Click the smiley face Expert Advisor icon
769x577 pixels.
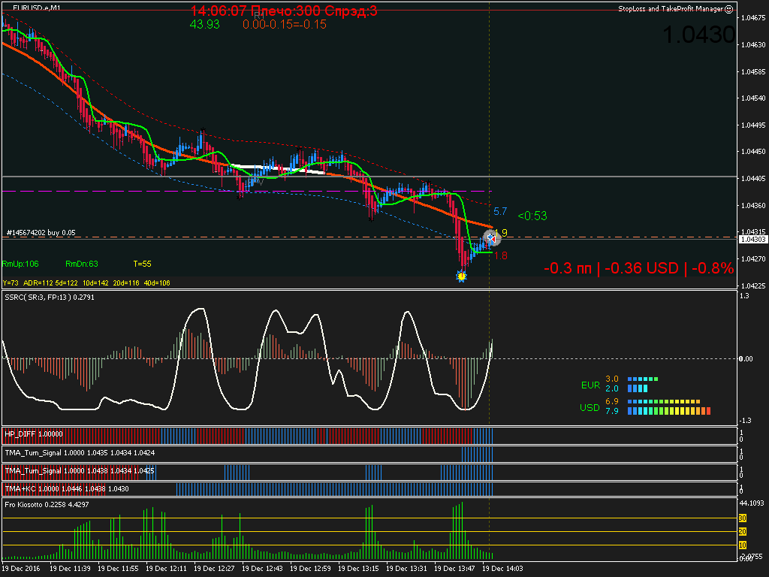click(728, 9)
